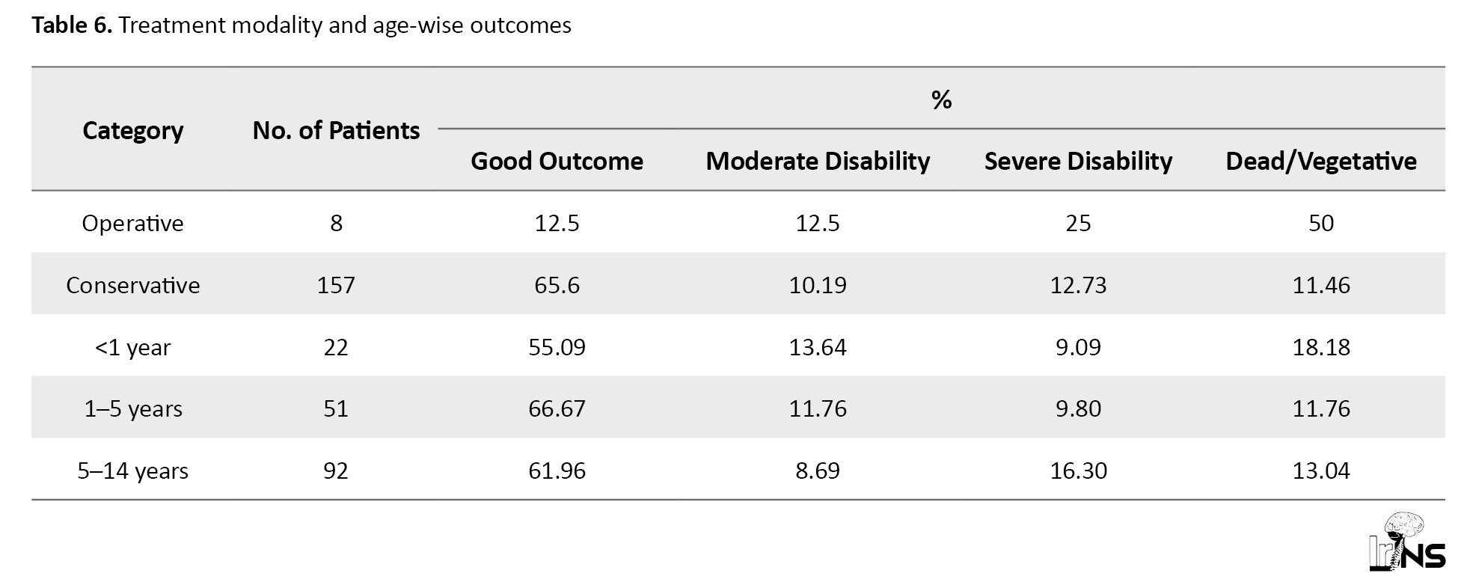
Task: Select the 5–14 years row label
Action: click(132, 471)
